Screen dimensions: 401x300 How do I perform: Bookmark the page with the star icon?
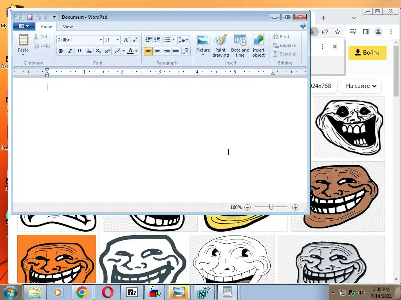click(x=338, y=32)
